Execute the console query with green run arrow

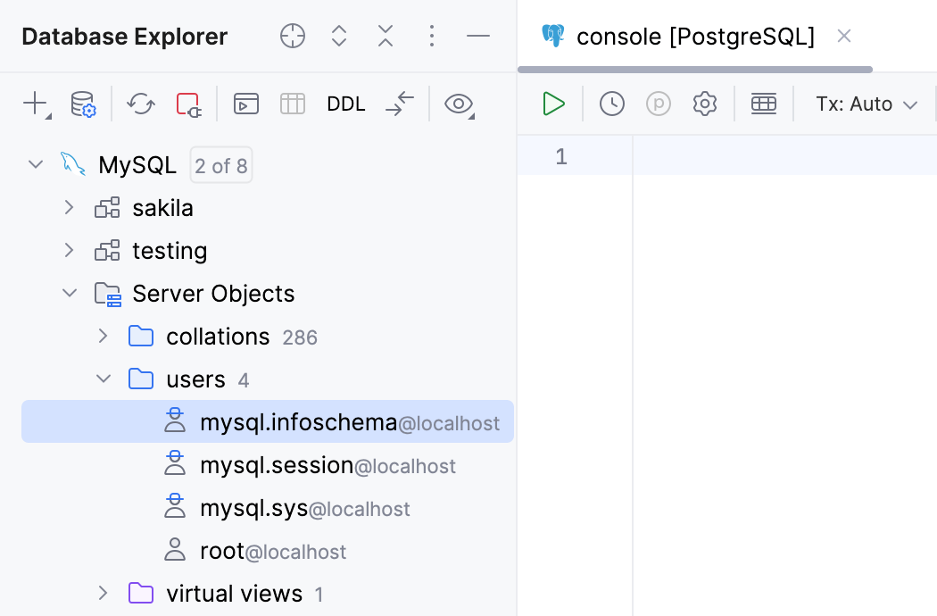pyautogui.click(x=553, y=104)
